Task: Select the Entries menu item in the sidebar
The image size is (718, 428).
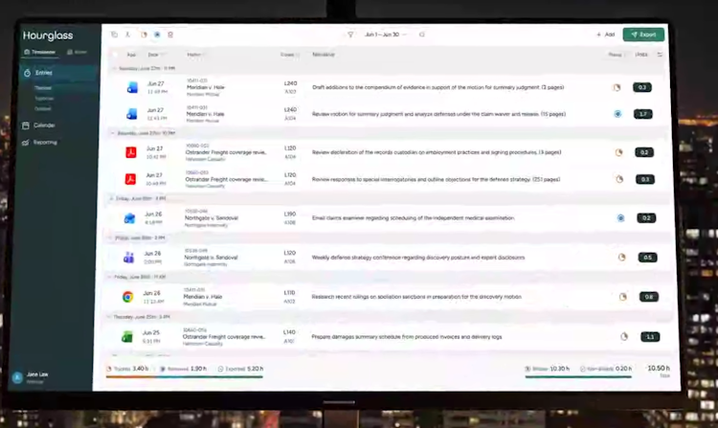Action: [57, 73]
